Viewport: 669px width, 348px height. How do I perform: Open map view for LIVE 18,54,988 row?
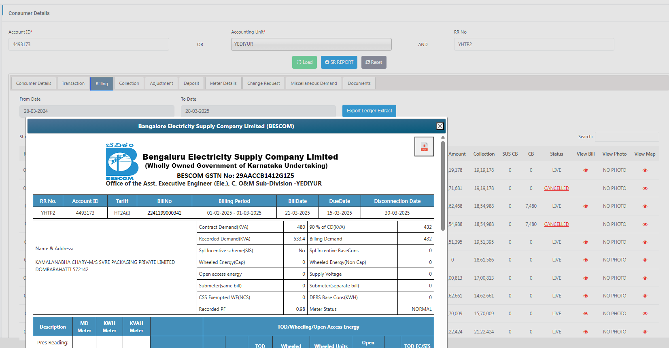(x=645, y=206)
